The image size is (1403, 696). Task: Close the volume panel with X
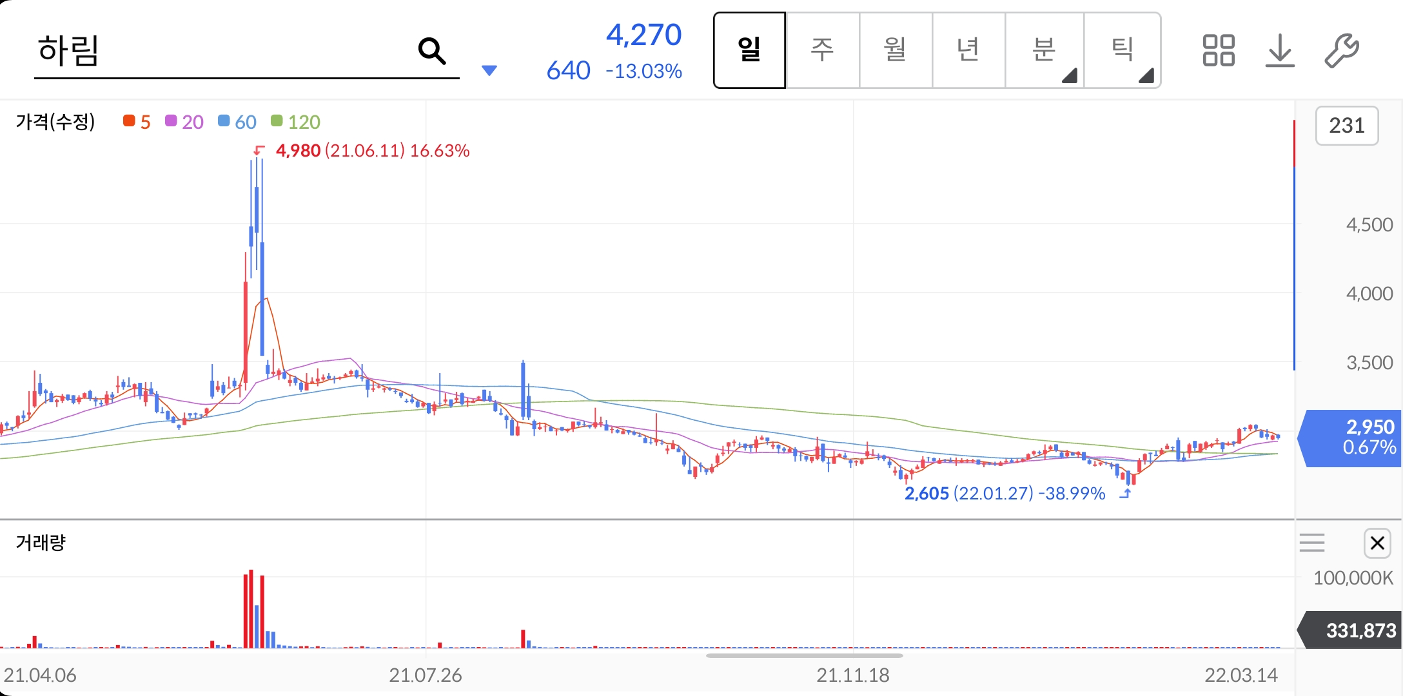tap(1377, 543)
